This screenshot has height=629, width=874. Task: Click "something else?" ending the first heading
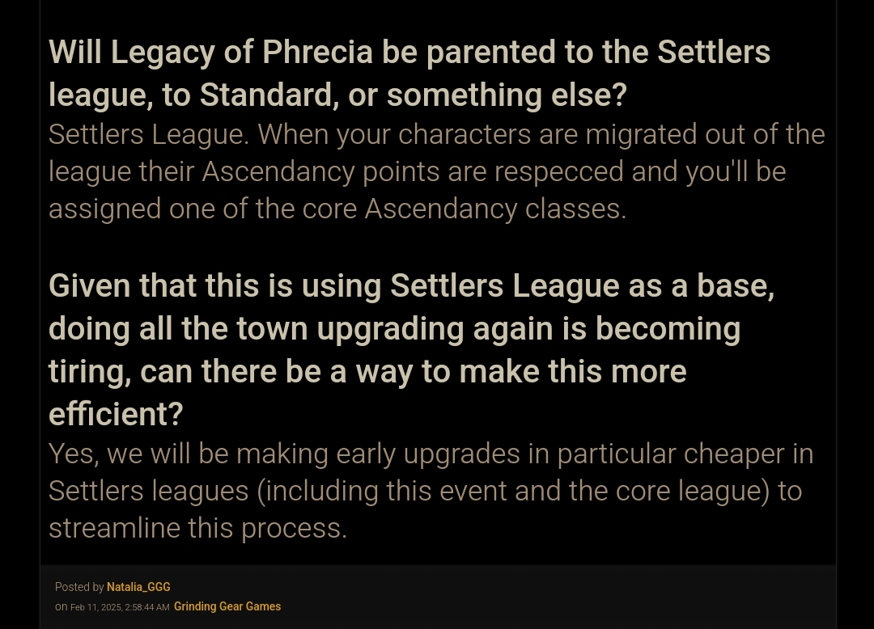[x=507, y=95]
